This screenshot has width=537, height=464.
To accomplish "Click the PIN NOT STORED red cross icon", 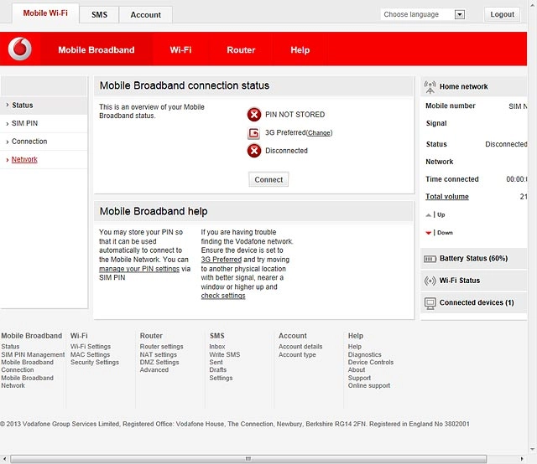I will tap(254, 115).
